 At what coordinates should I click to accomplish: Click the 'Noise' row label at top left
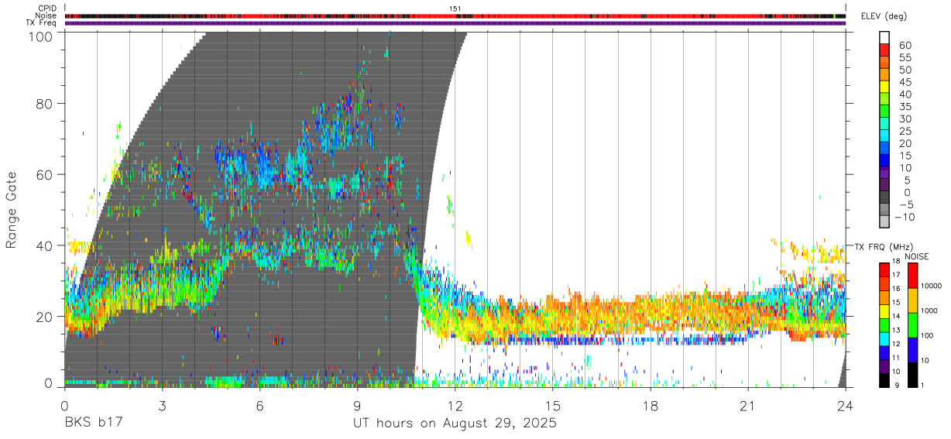pos(47,15)
